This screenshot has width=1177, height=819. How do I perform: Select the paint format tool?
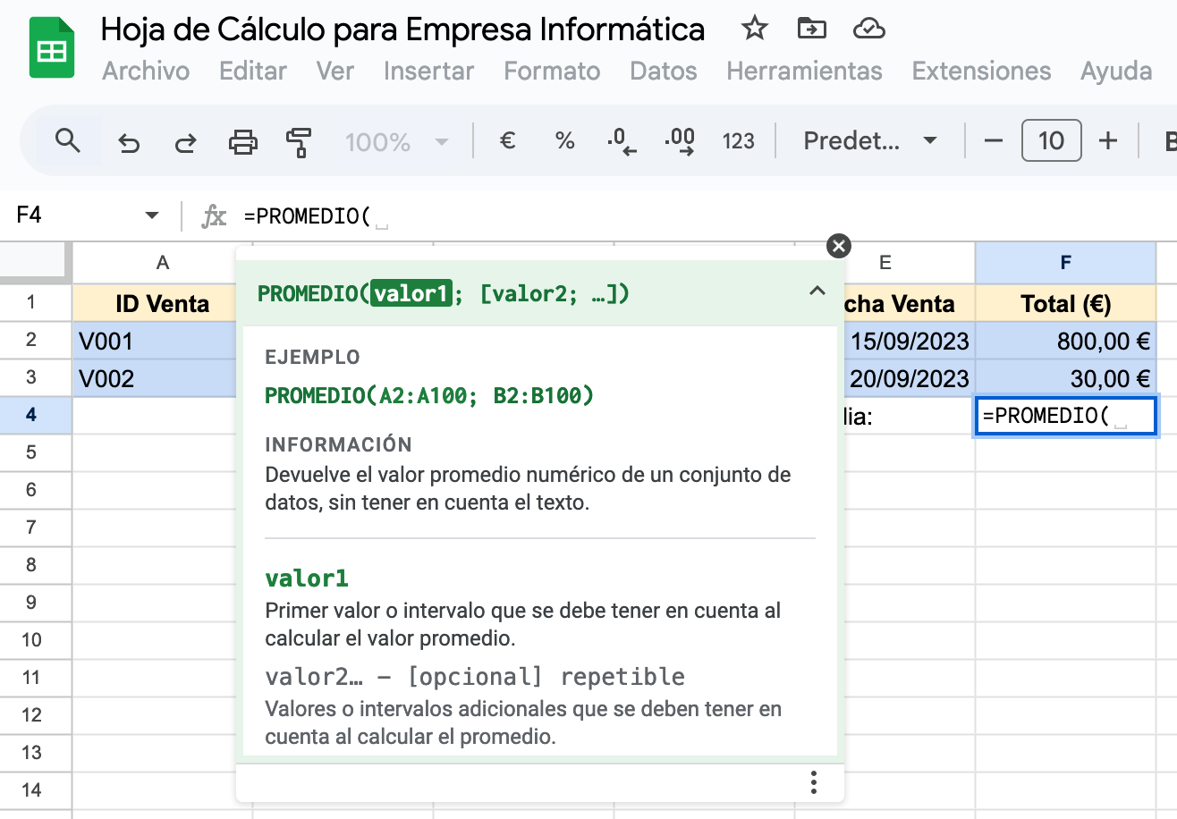[298, 140]
